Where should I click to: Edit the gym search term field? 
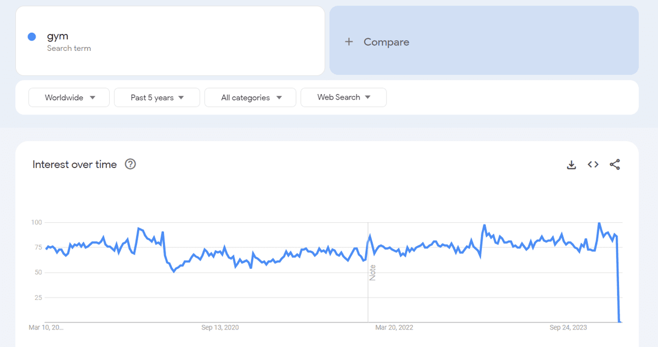170,41
